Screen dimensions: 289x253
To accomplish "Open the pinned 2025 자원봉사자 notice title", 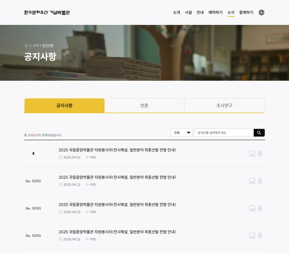I will (x=117, y=150).
